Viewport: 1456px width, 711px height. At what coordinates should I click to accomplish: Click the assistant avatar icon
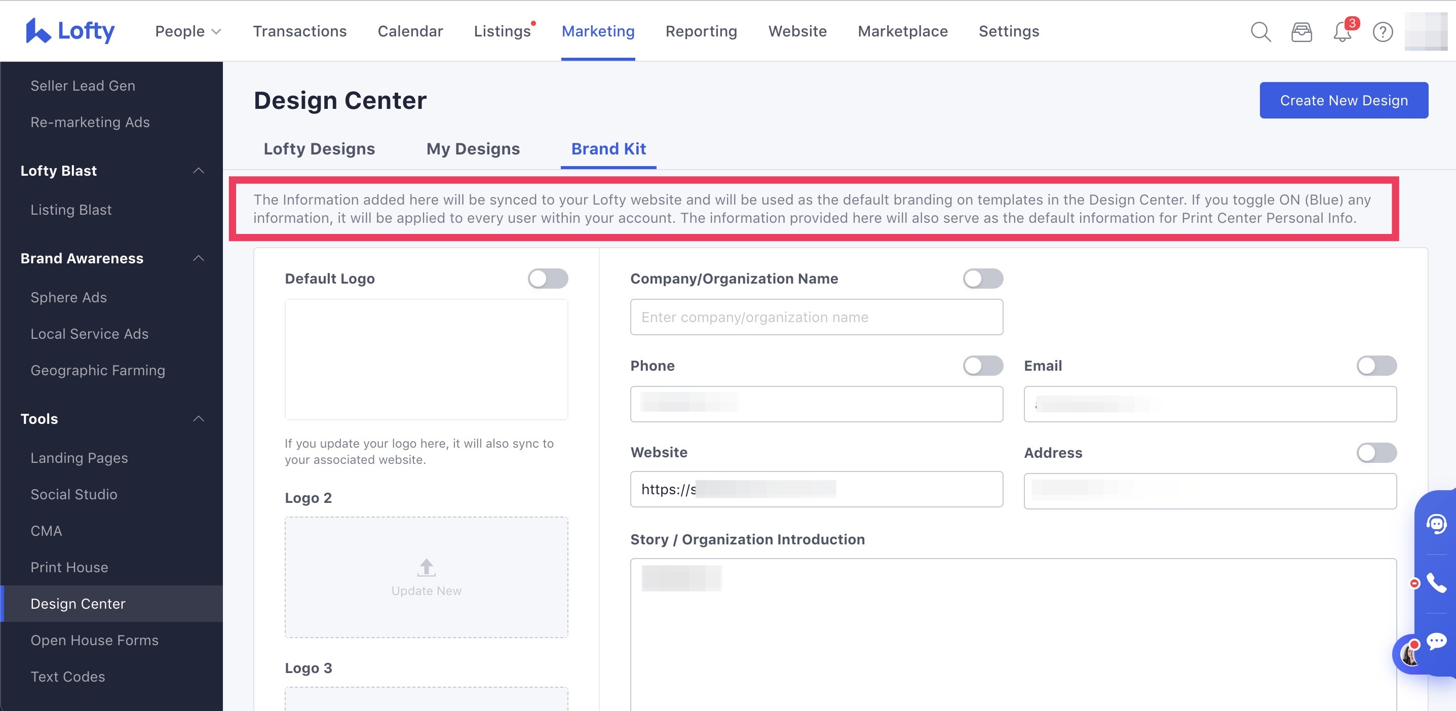tap(1410, 654)
